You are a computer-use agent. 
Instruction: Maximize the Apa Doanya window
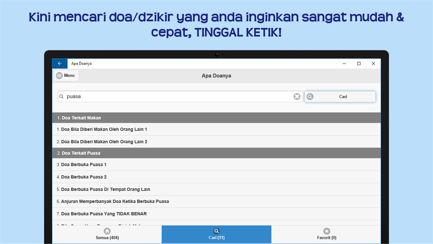(359, 64)
